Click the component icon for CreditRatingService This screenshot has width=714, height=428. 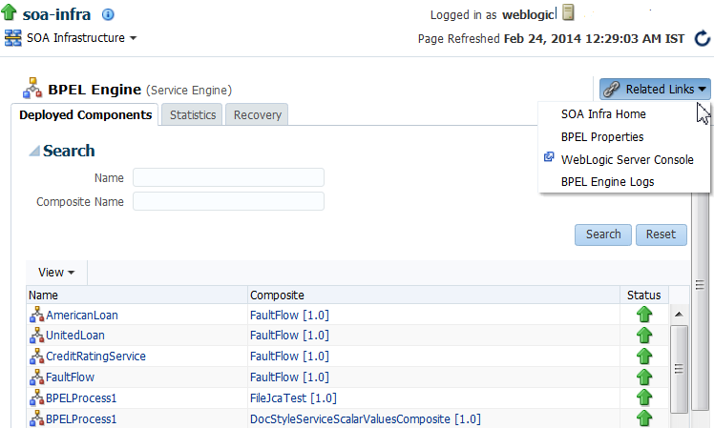(x=36, y=357)
